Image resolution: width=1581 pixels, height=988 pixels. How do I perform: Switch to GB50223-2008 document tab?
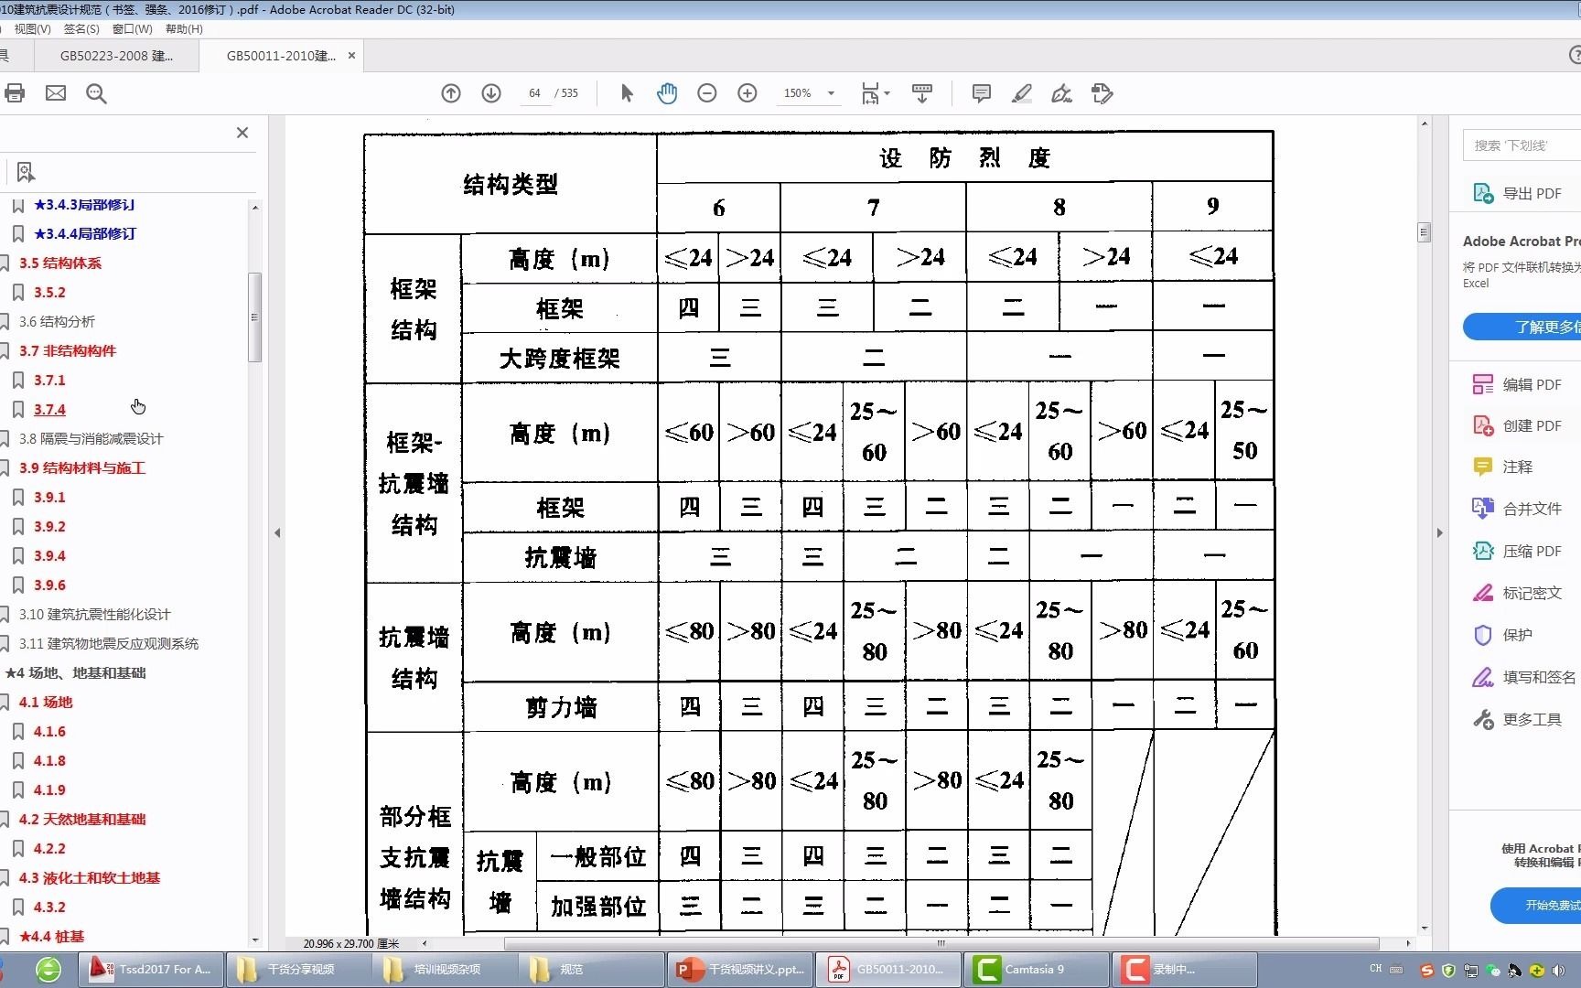(116, 56)
